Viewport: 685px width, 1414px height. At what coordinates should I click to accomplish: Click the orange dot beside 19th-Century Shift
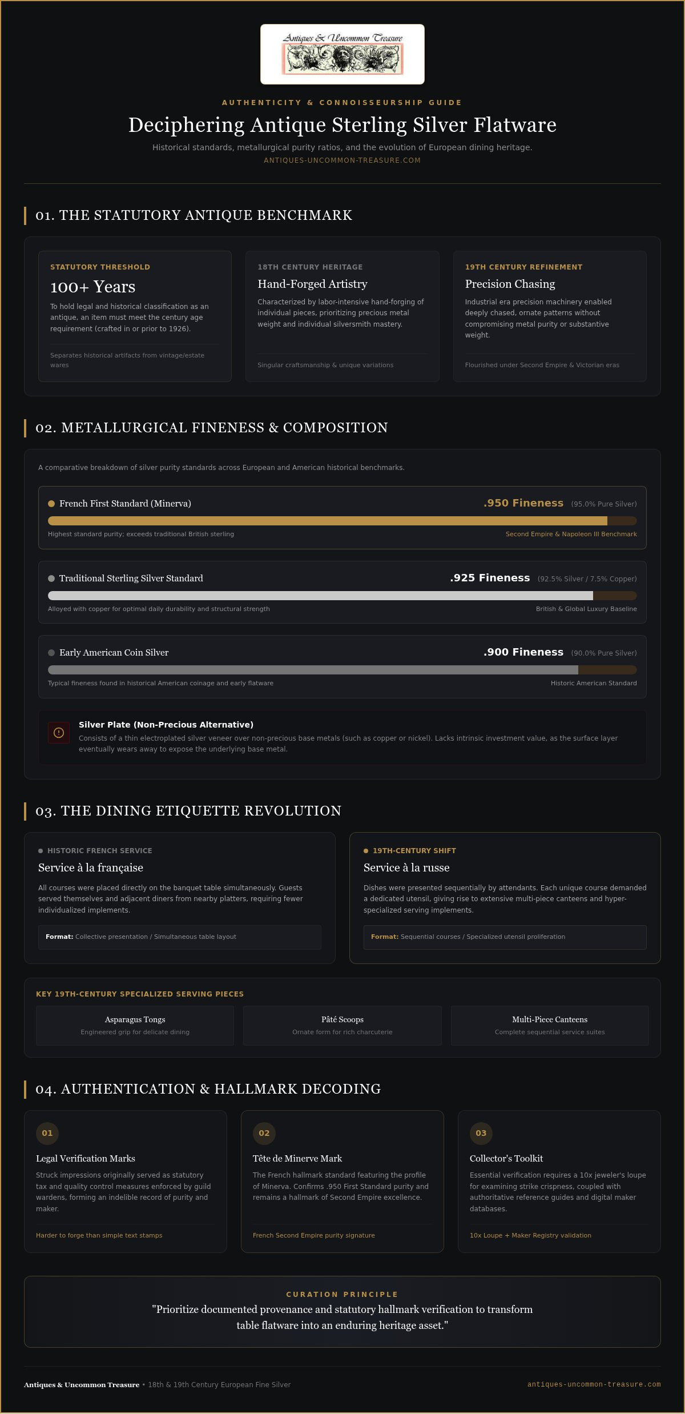point(366,851)
